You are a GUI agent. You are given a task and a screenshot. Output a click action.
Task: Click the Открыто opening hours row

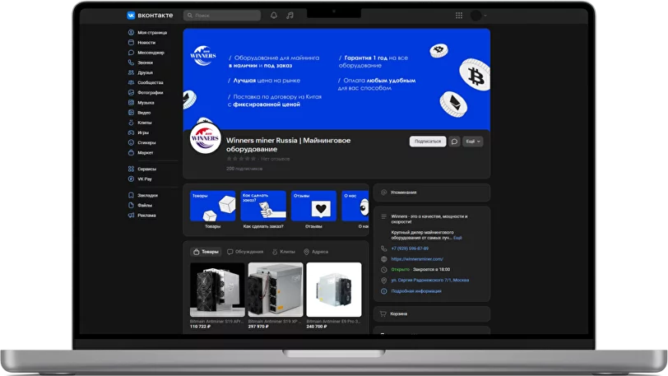pyautogui.click(x=420, y=269)
